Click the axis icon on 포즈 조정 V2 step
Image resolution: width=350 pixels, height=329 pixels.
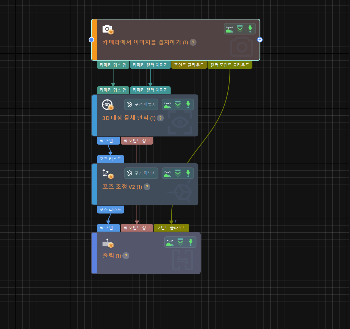(108, 174)
